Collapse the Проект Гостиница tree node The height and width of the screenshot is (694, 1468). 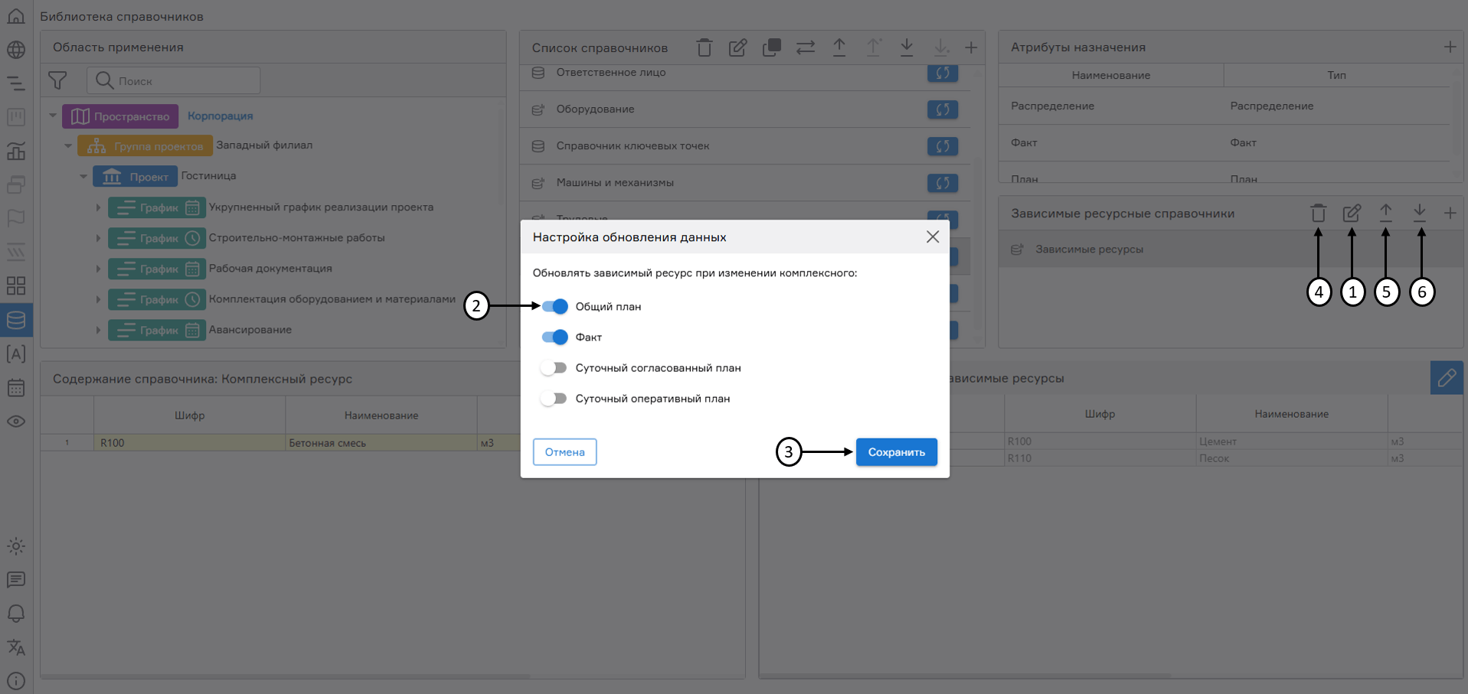point(84,176)
